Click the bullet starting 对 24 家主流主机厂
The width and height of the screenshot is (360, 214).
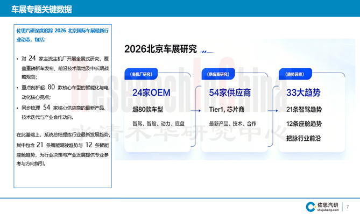tap(65, 67)
